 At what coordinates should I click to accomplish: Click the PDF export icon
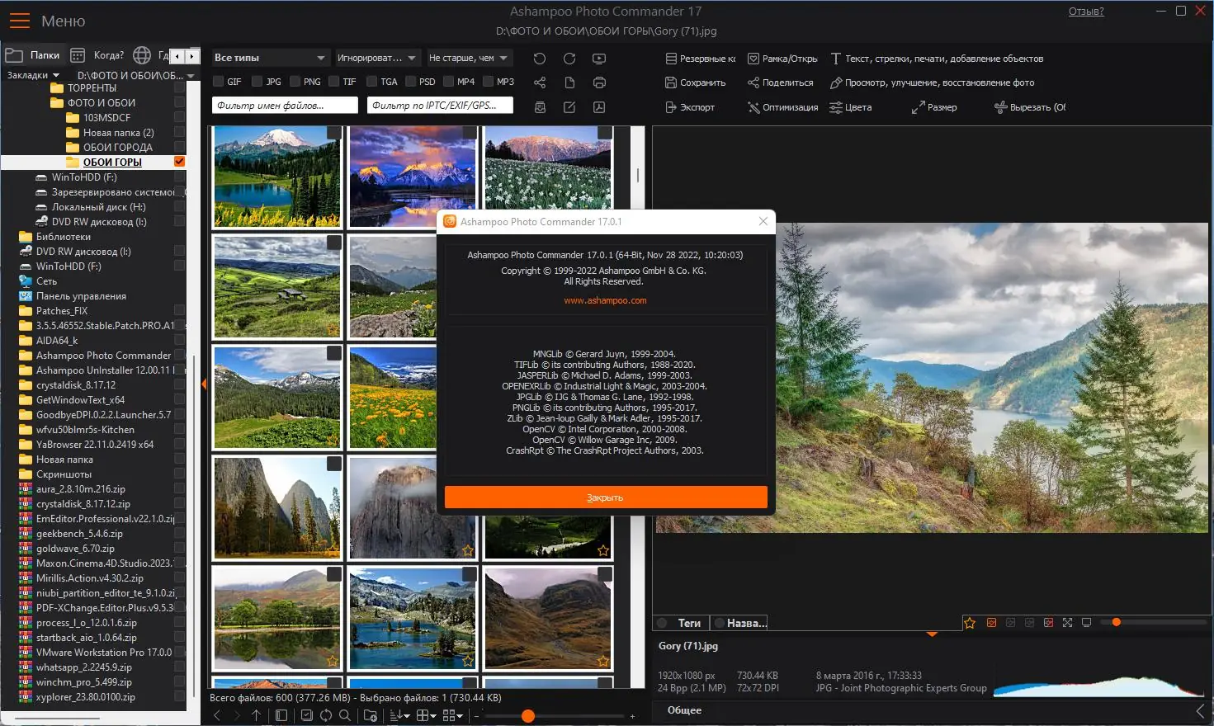coord(599,107)
